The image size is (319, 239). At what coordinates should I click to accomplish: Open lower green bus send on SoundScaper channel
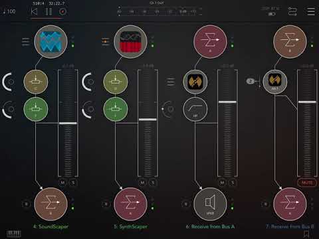click(x=36, y=109)
